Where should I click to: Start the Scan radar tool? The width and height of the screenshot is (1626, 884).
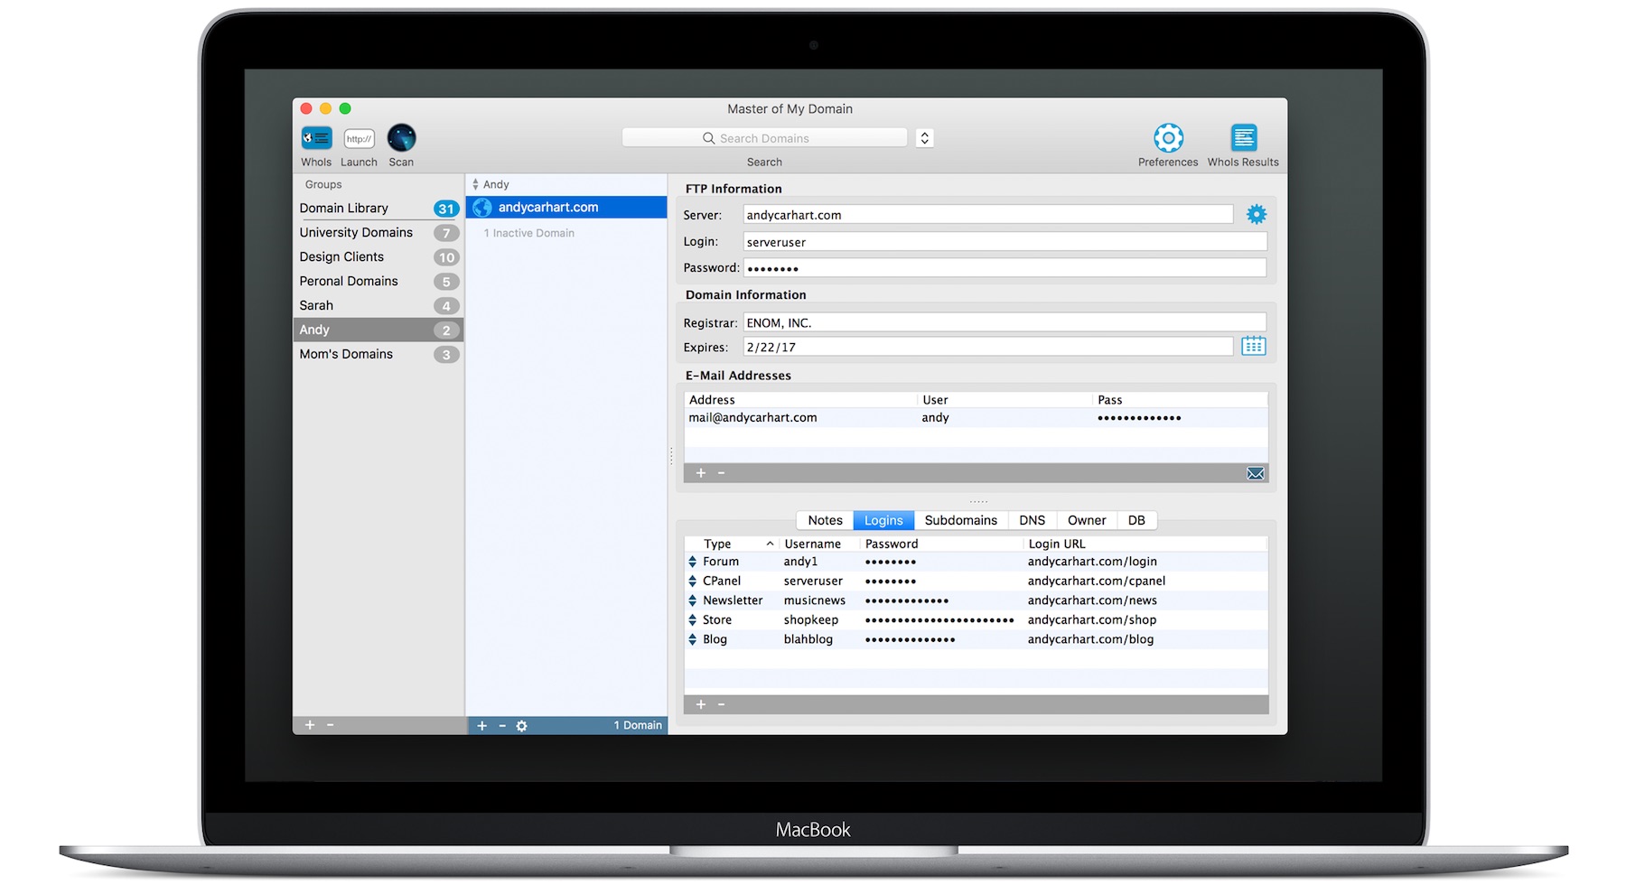(x=401, y=138)
